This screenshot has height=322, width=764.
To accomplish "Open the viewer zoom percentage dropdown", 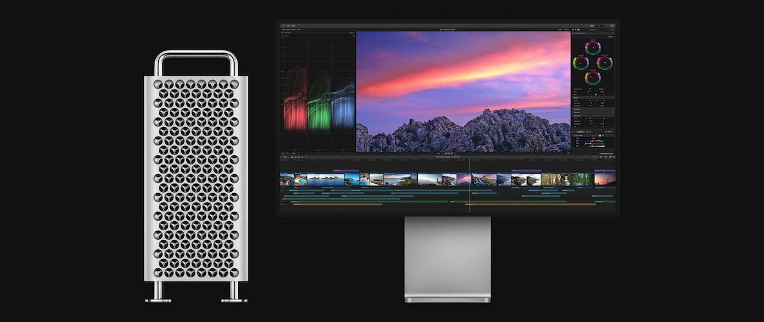I will click(559, 29).
